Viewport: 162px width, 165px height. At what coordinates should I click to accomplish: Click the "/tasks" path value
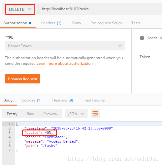pos(49,146)
